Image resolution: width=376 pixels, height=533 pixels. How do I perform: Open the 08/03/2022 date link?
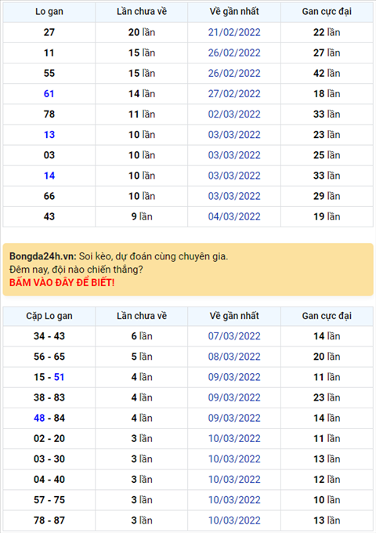click(x=234, y=357)
